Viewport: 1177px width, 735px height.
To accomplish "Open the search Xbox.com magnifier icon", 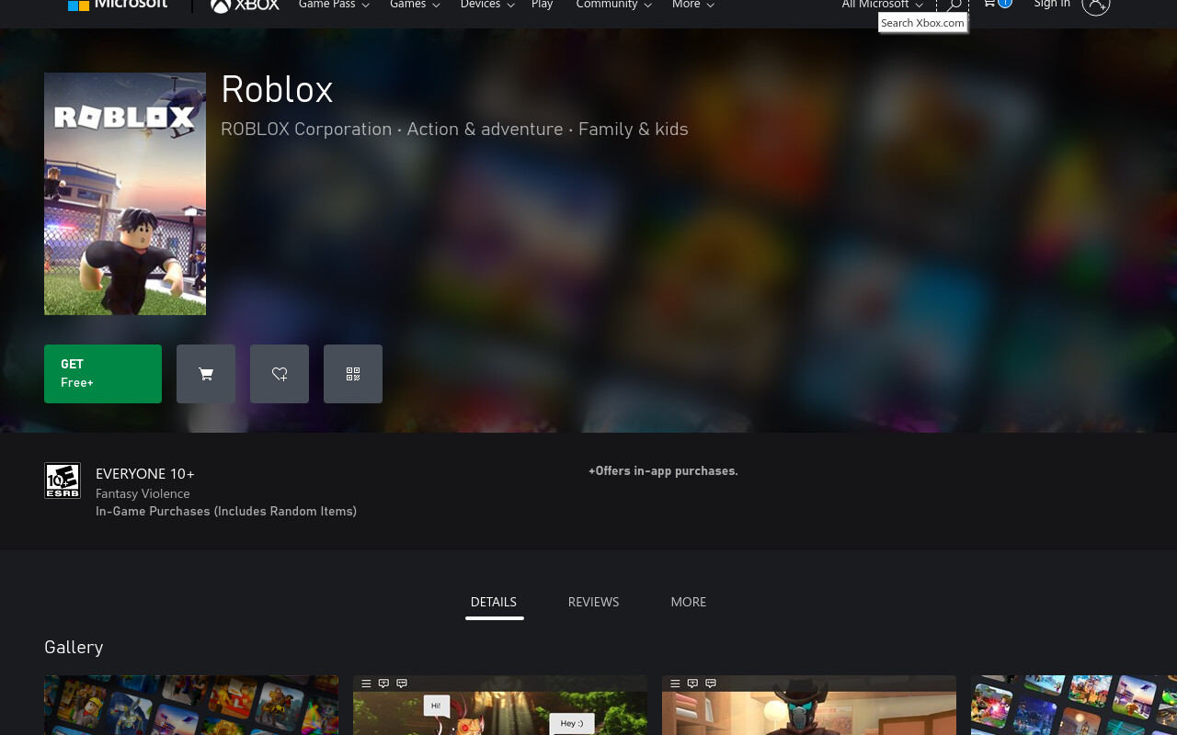I will pyautogui.click(x=954, y=6).
